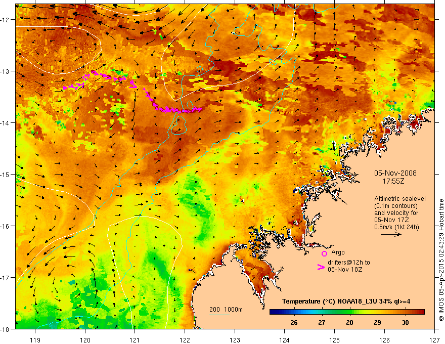Click the '05-Nov 18Z' legend label

click(x=345, y=269)
